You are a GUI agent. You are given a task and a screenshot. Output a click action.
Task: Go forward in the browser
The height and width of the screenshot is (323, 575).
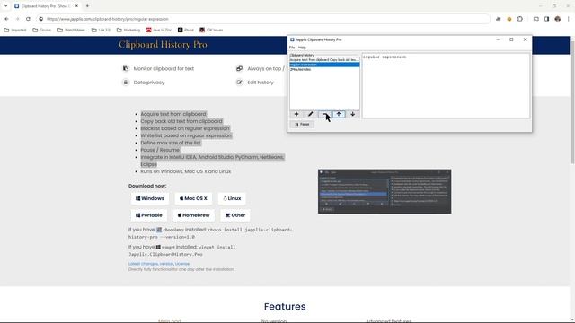[17, 19]
